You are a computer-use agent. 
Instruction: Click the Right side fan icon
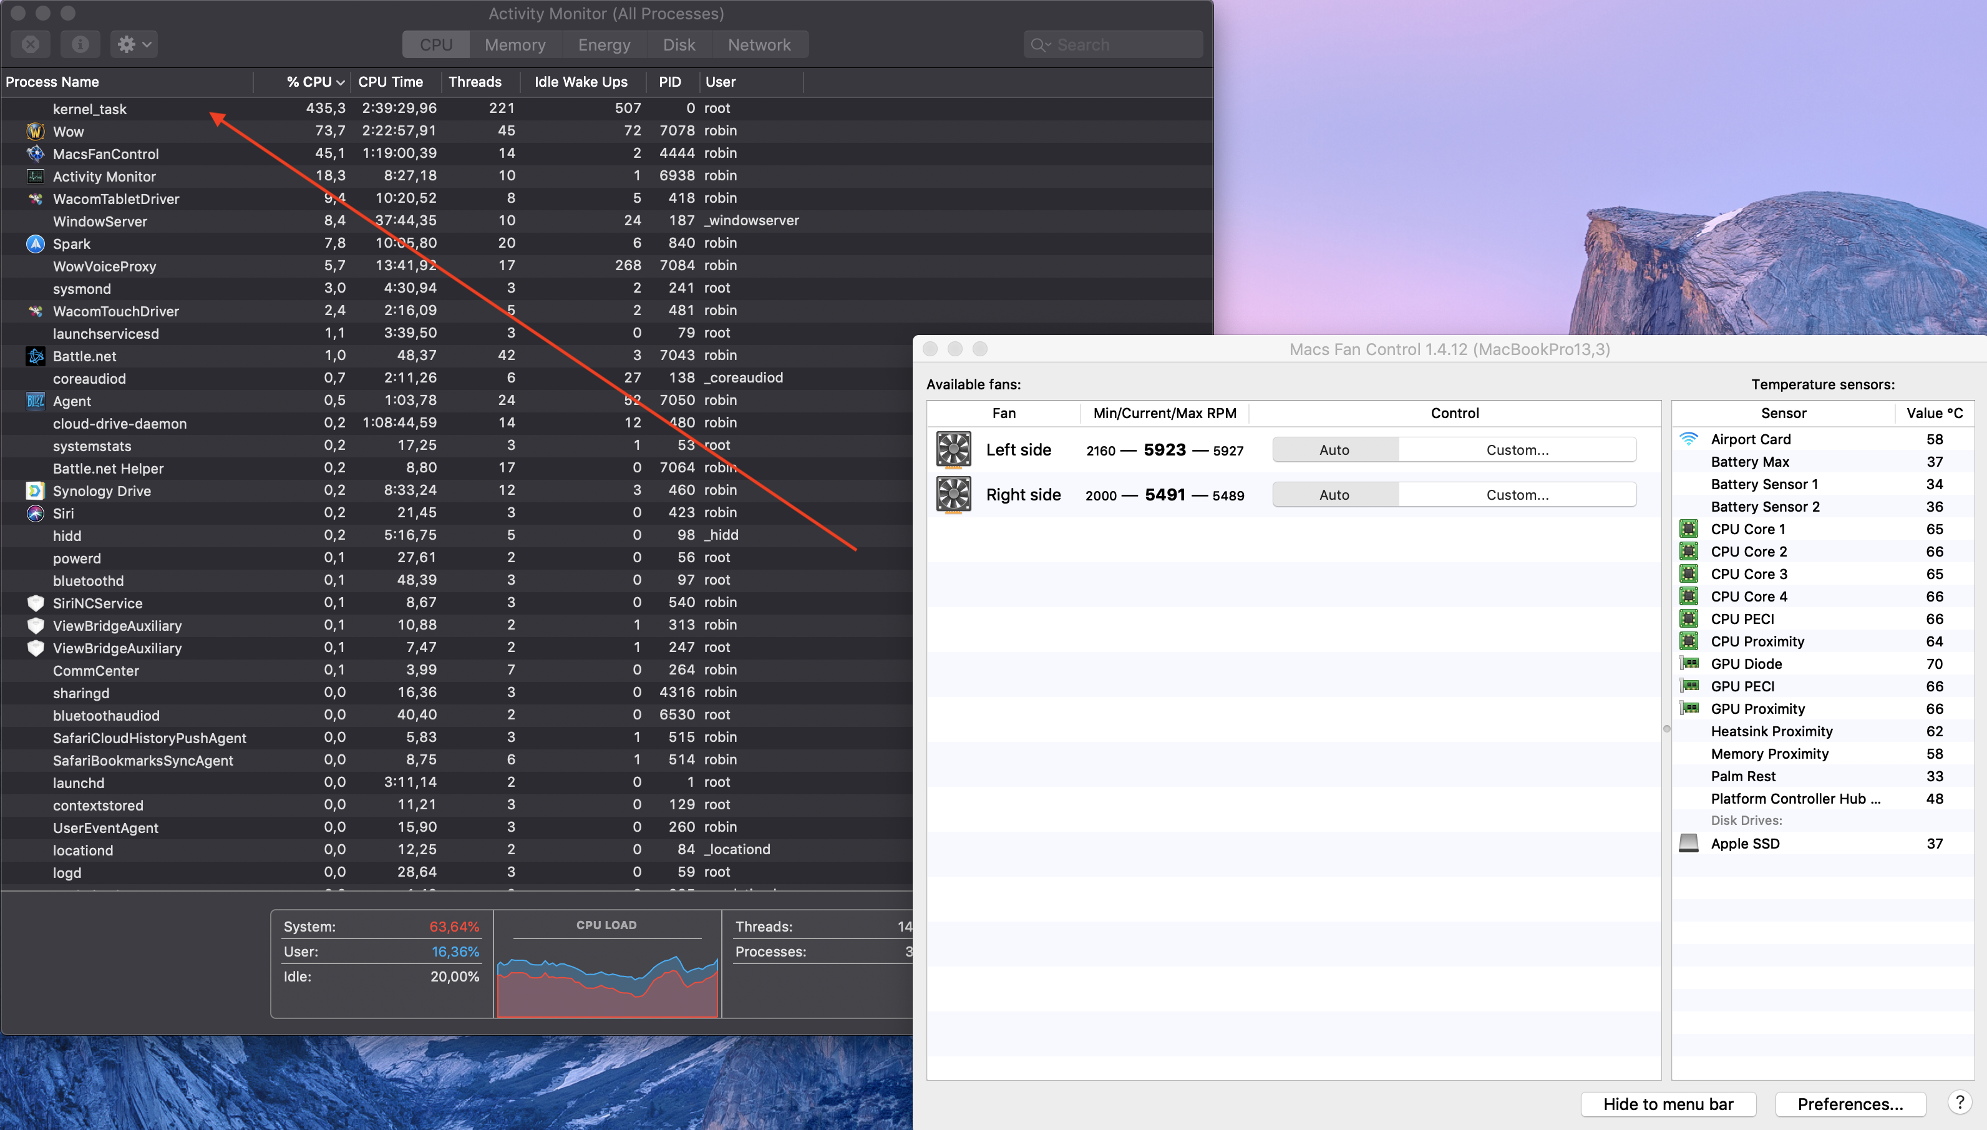pyautogui.click(x=953, y=495)
